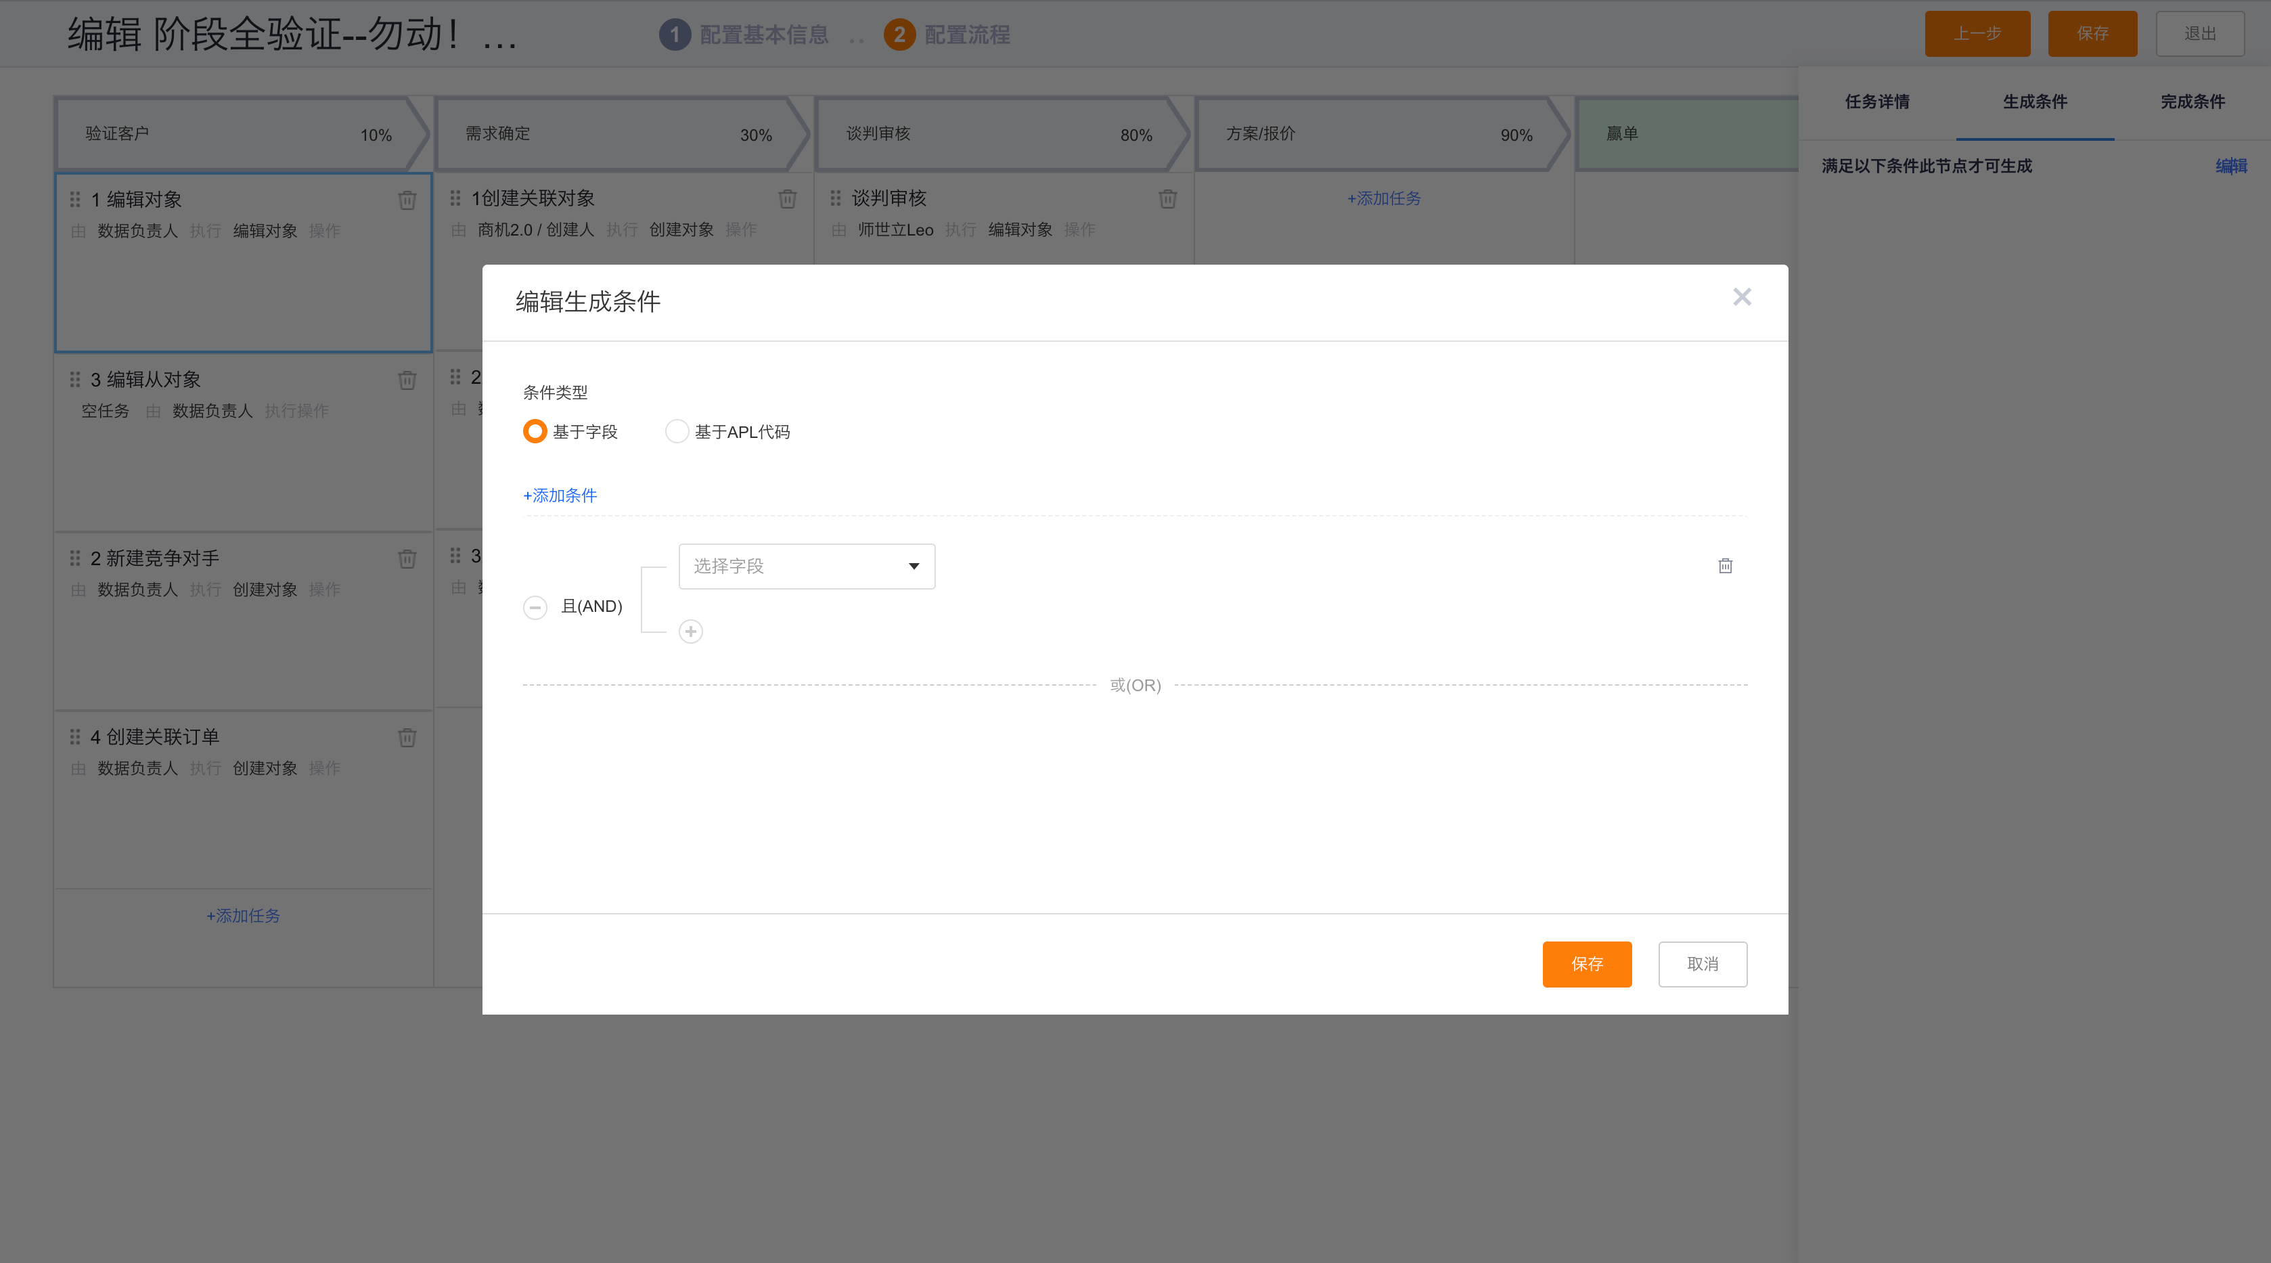
Task: Delete the '1创建关联对象' task card
Action: tap(787, 199)
